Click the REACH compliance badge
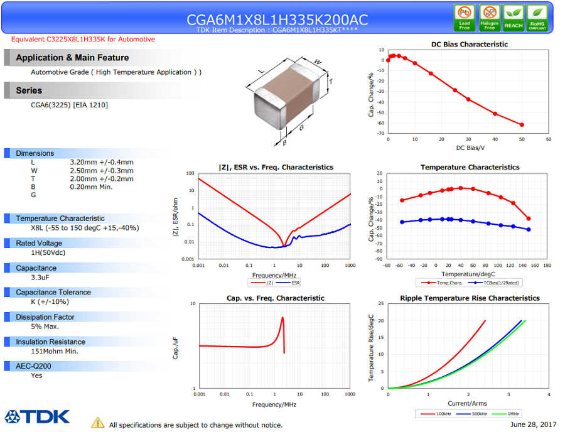The width and height of the screenshot is (565, 432). point(514,18)
